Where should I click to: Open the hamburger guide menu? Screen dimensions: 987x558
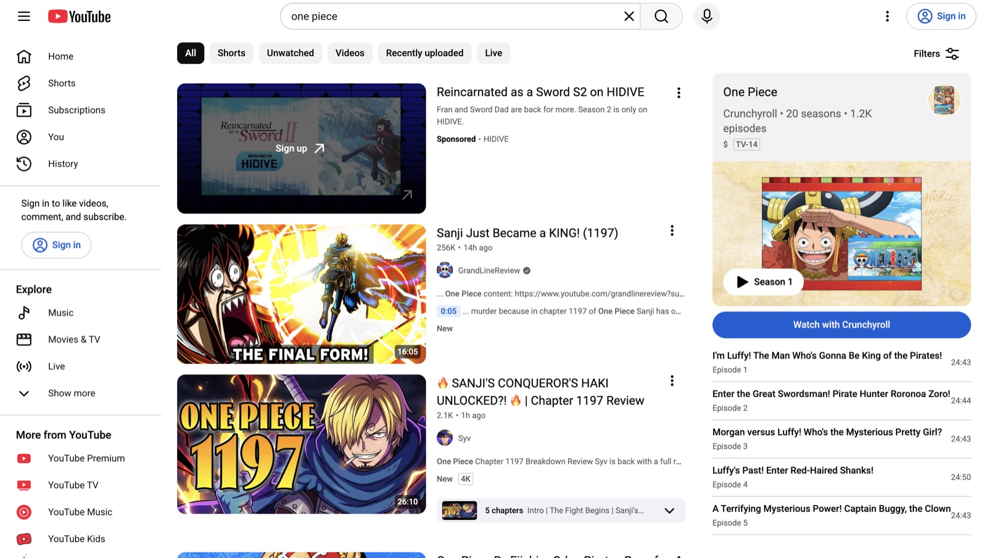24,16
